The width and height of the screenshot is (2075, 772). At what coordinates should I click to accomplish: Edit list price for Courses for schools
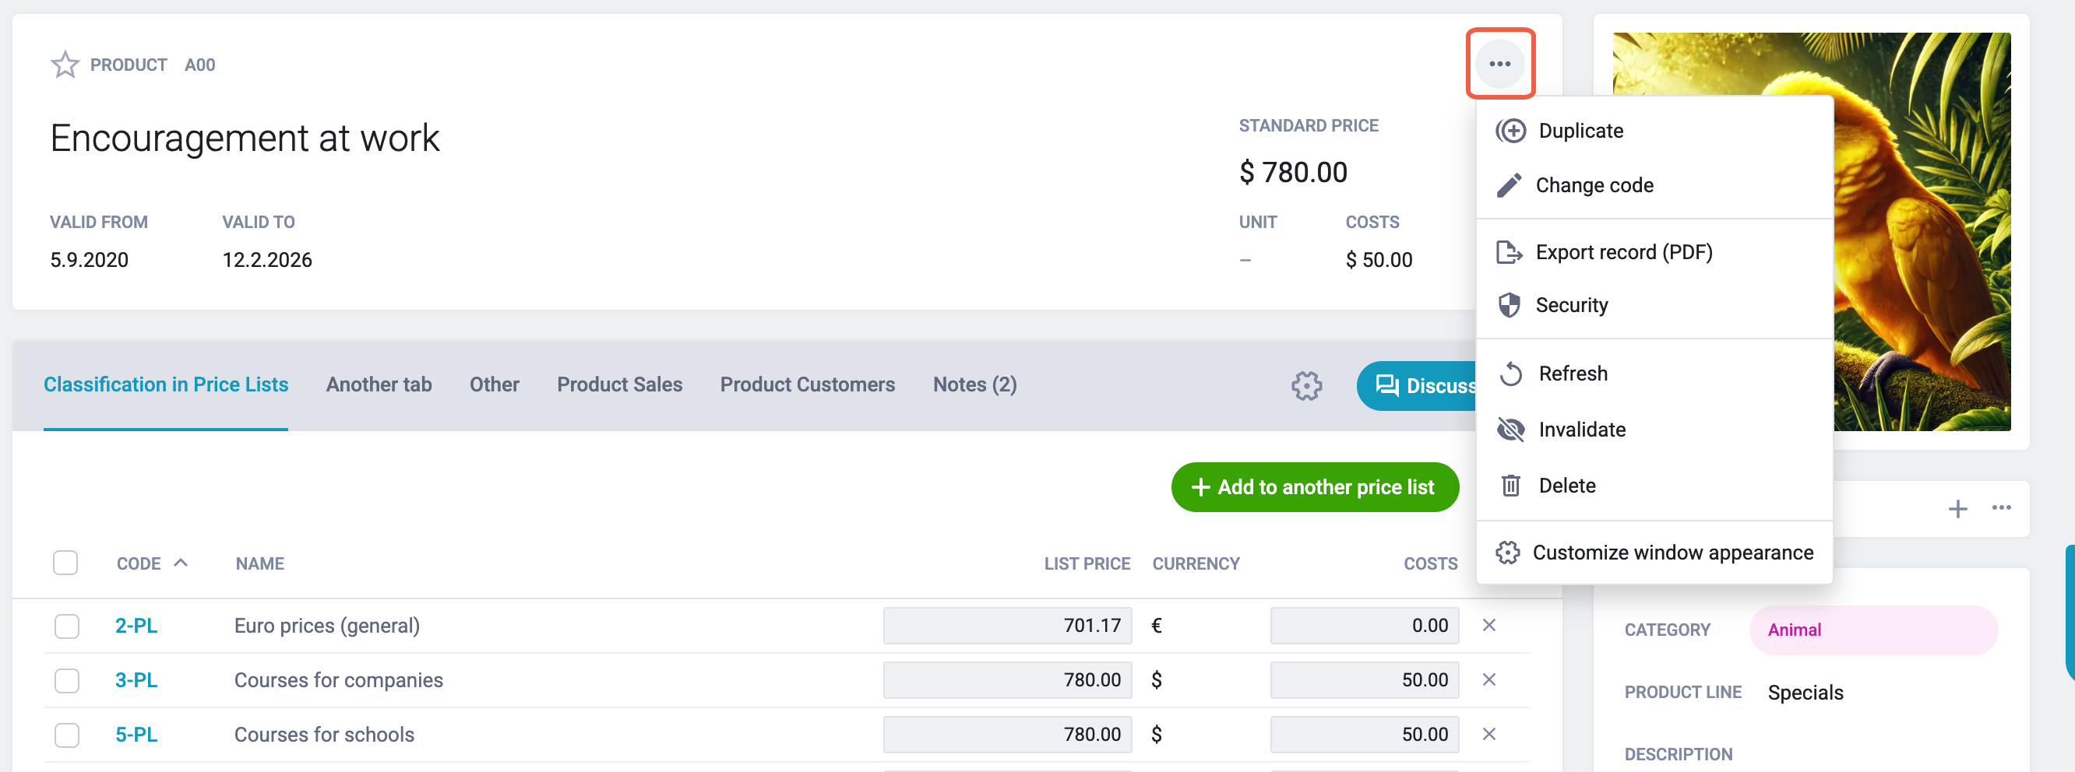1007,734
